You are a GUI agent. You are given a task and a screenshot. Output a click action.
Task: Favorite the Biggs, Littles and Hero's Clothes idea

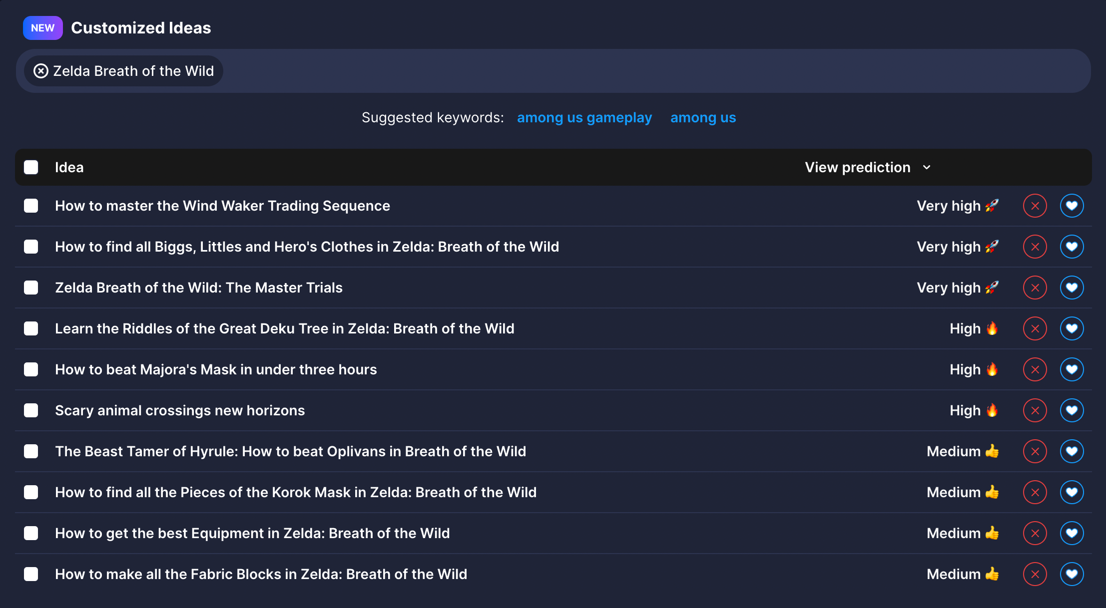pyautogui.click(x=1072, y=247)
